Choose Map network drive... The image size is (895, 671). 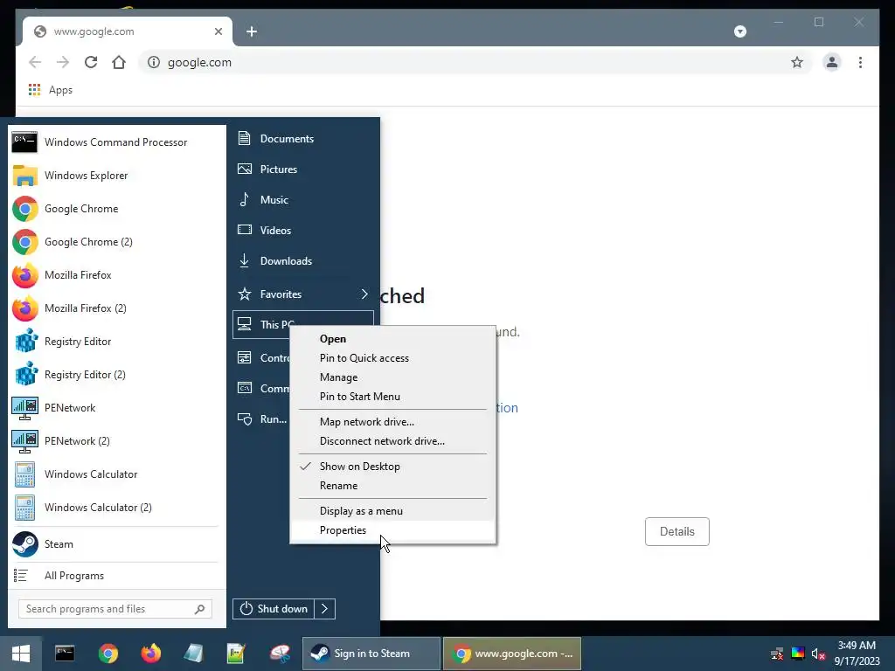(x=392, y=422)
